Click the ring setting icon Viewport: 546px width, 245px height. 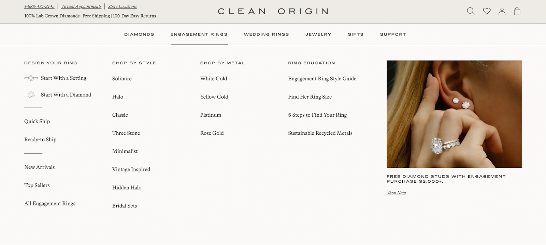(31, 78)
